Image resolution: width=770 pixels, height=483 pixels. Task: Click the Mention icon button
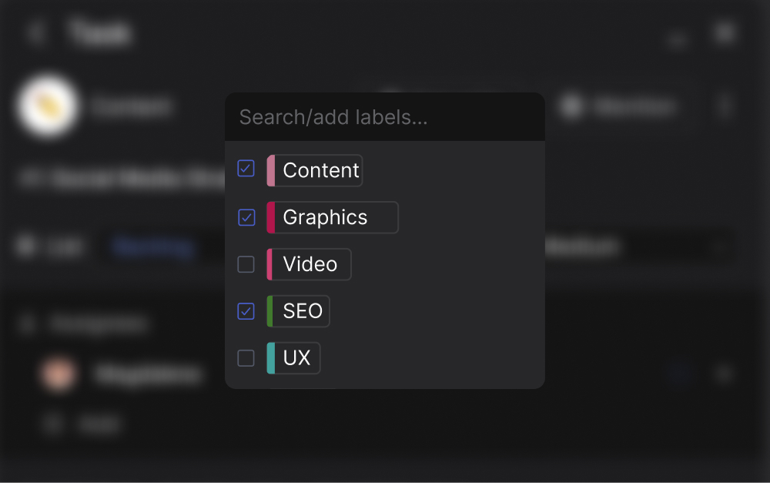571,106
